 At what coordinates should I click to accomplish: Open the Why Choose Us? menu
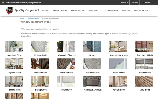point(95,11)
